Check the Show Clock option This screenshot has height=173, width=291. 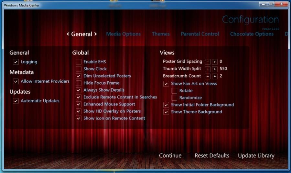[x=79, y=69]
